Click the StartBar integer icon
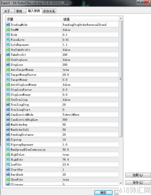 (x=8, y=170)
